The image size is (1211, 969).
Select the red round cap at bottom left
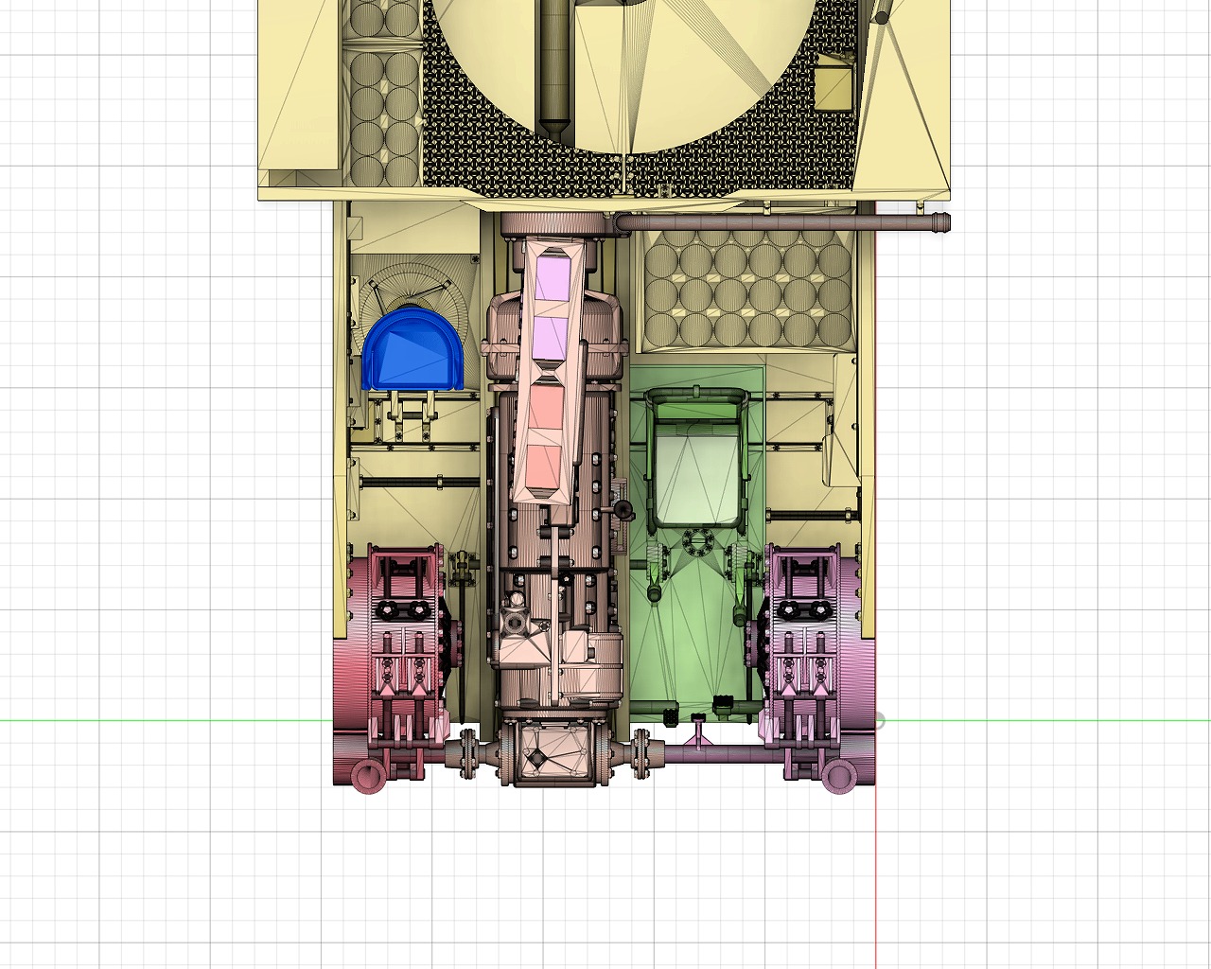pos(367,776)
